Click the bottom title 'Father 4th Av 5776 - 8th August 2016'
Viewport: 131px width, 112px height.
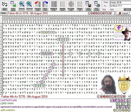[24, 97]
